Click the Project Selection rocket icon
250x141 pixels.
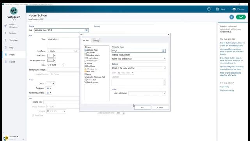pyautogui.click(x=6, y=26)
